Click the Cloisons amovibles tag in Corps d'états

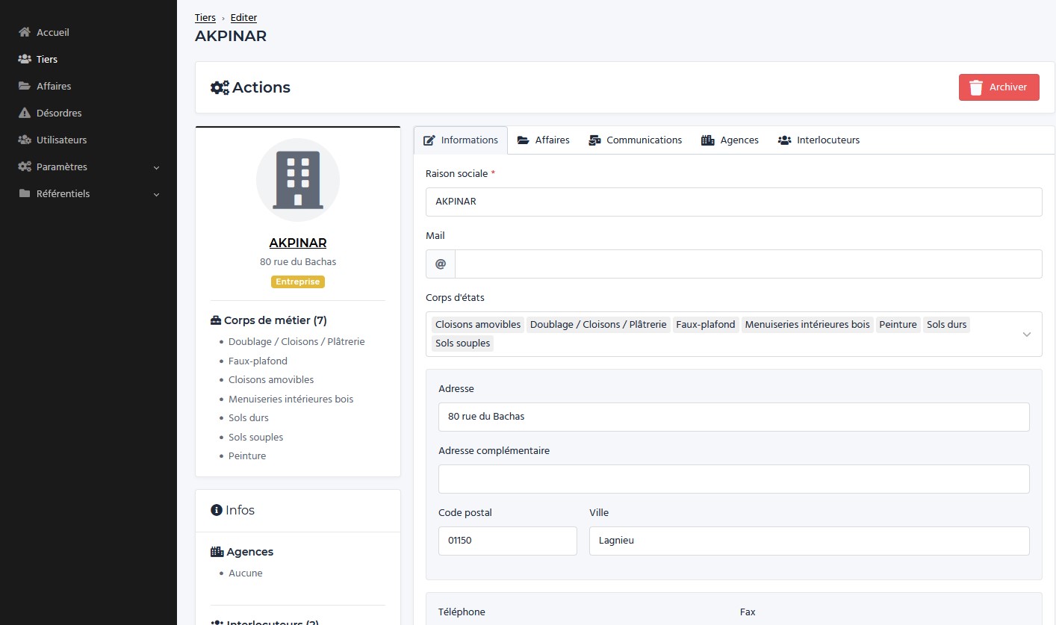[478, 325]
